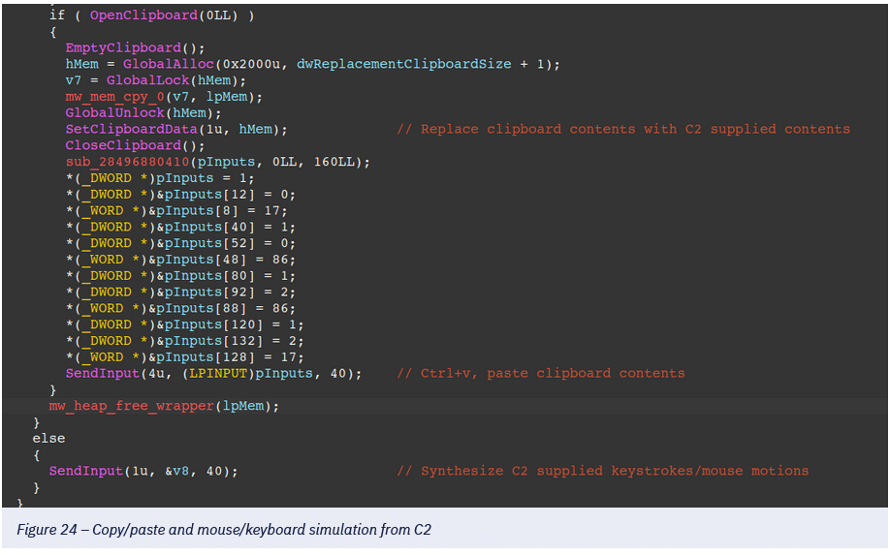
Task: Click the Figure 24 caption text
Action: click(224, 530)
